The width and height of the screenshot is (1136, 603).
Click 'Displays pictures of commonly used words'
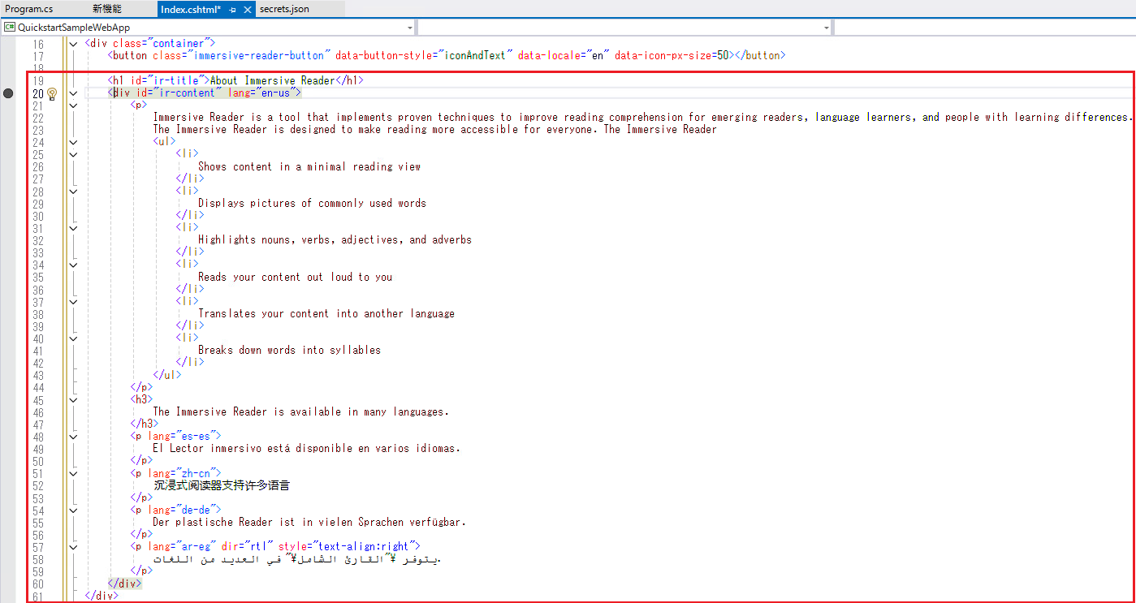(x=312, y=203)
